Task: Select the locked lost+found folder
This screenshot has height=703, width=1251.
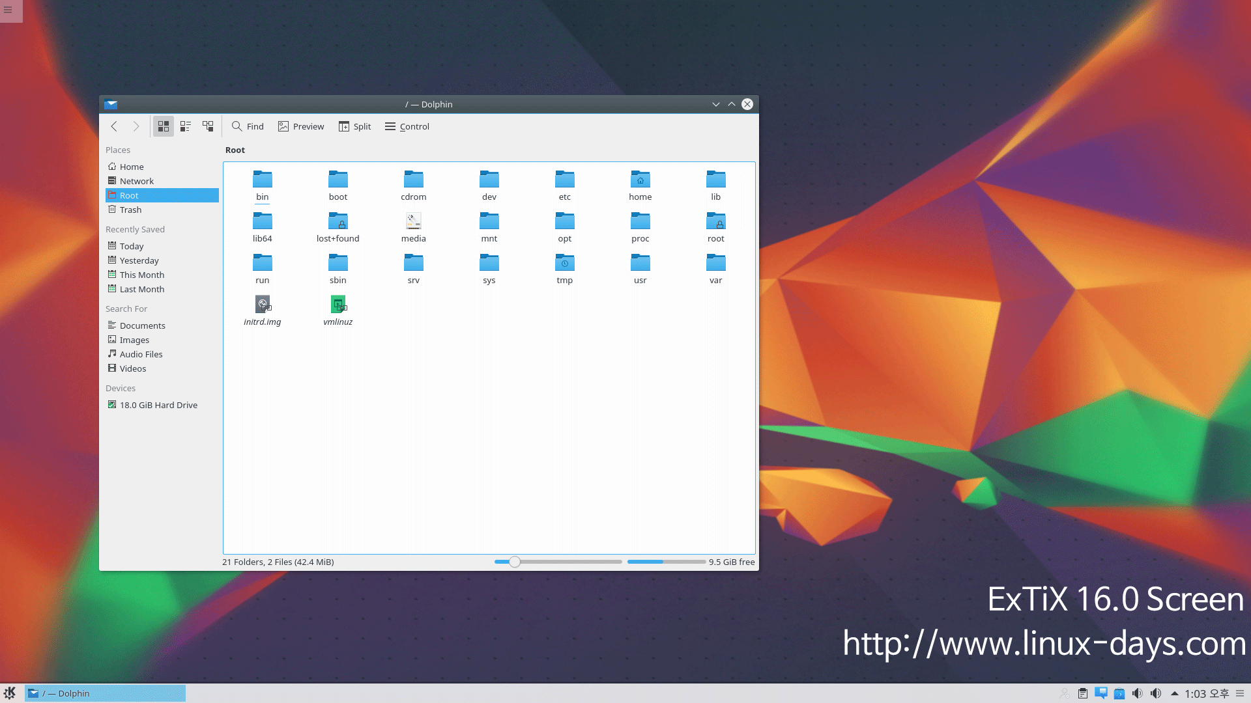Action: pos(338,221)
